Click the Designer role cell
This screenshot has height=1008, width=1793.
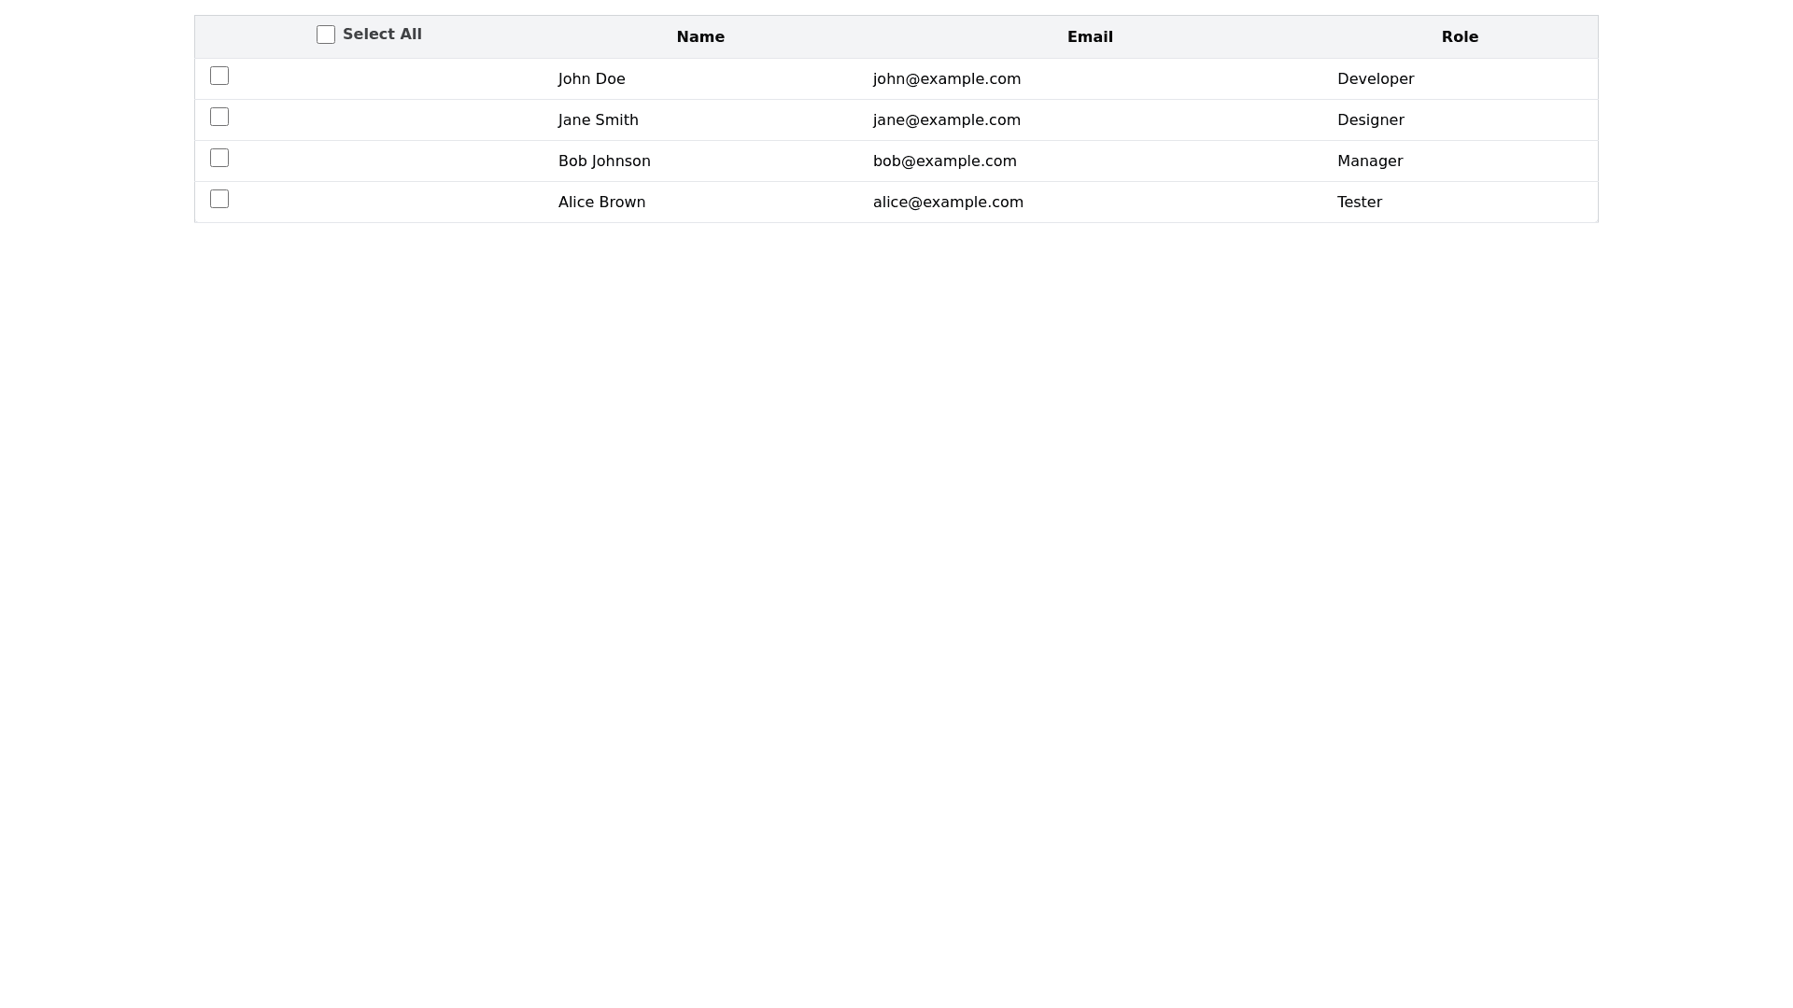click(x=1371, y=120)
